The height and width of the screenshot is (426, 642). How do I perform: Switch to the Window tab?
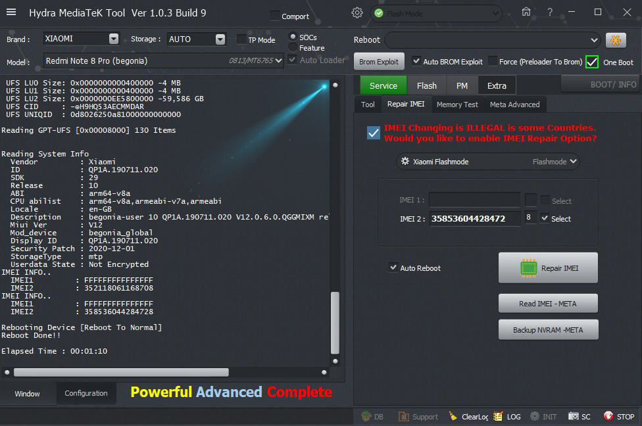coord(27,394)
